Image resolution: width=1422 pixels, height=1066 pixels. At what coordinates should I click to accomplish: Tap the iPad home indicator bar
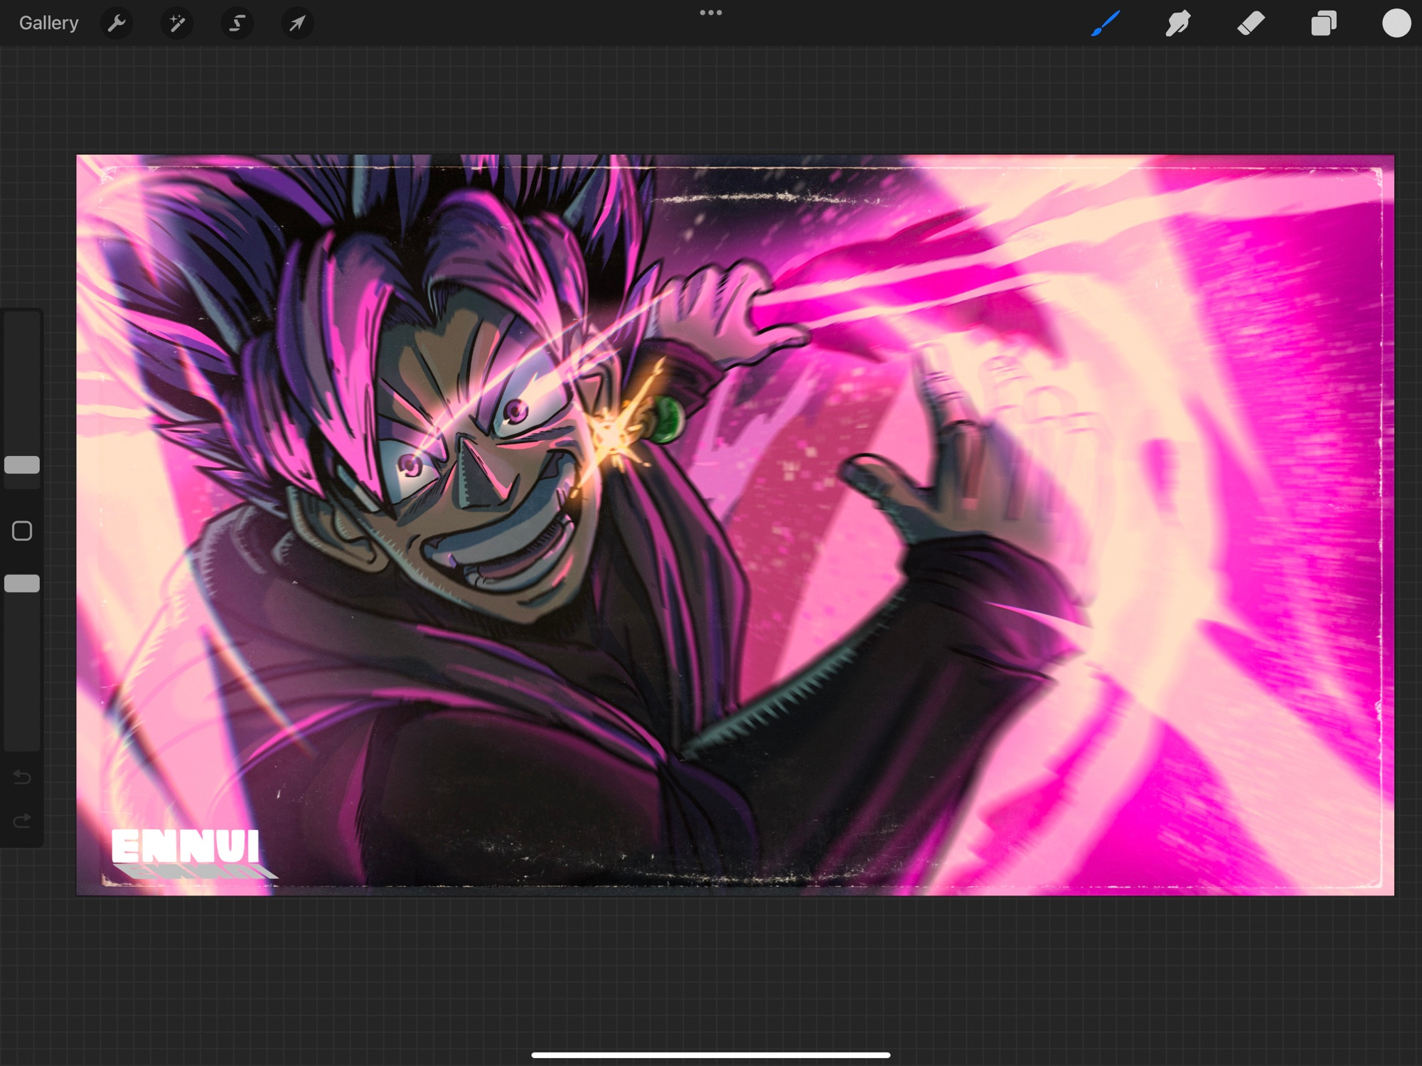(x=711, y=1055)
